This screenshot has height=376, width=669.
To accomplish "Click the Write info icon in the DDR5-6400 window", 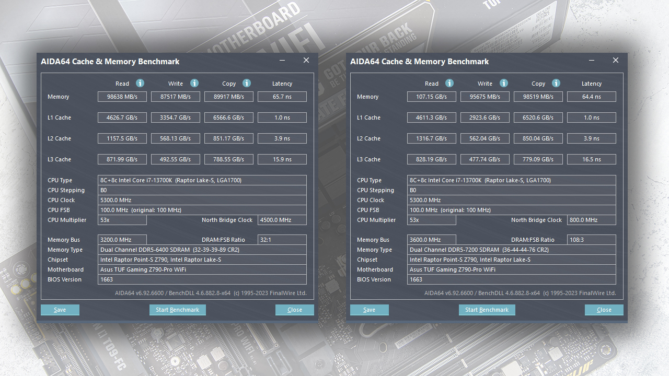I will pyautogui.click(x=194, y=83).
